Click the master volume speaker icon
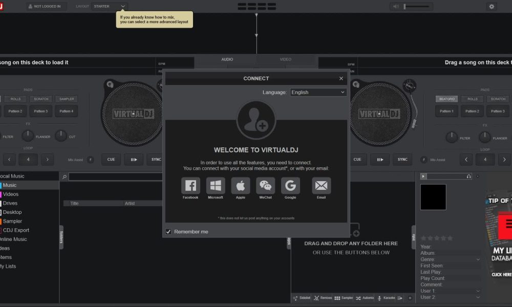The height and width of the screenshot is (307, 512). pyautogui.click(x=396, y=6)
